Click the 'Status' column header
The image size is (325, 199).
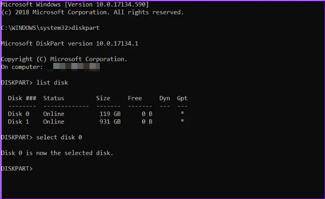[54, 98]
